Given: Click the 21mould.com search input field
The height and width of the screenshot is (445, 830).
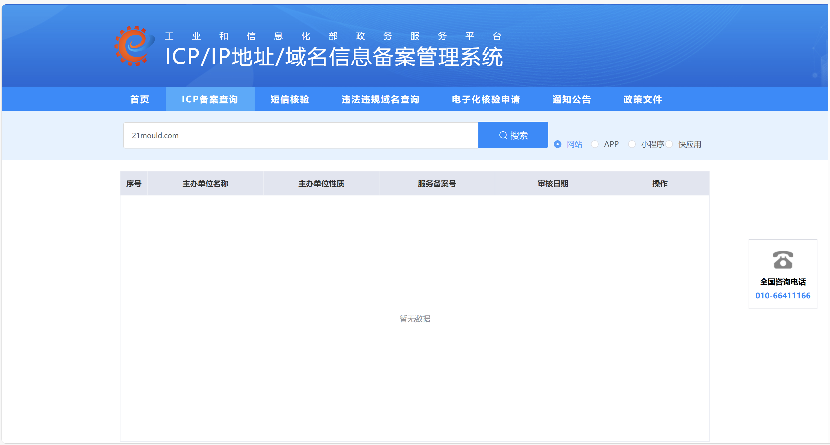Looking at the screenshot, I should (x=300, y=135).
